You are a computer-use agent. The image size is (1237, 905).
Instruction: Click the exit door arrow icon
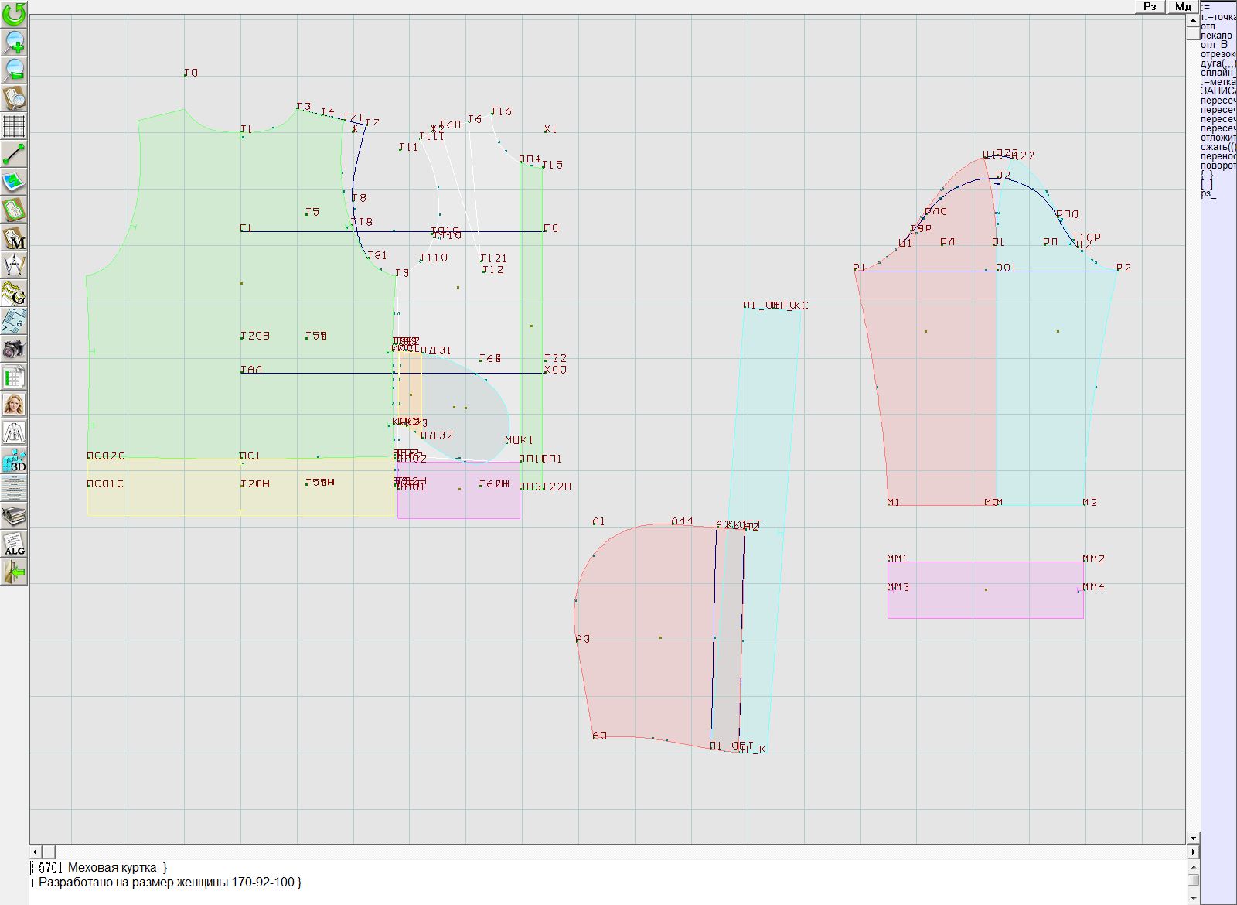click(14, 572)
